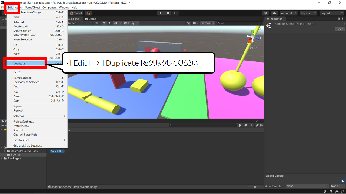Open the Layers dropdown

[x=308, y=13]
